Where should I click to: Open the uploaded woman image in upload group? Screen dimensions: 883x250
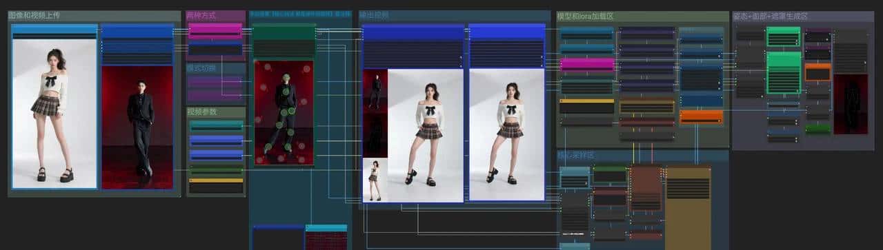coord(54,113)
